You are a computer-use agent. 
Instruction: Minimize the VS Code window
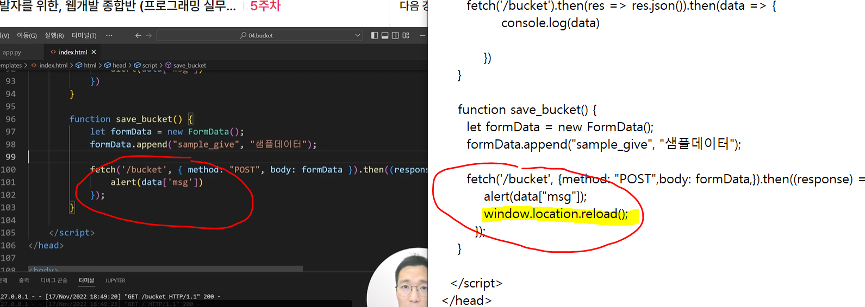(x=422, y=35)
